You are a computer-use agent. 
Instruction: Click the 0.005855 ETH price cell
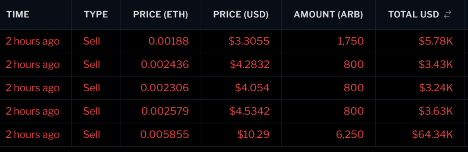tap(164, 135)
